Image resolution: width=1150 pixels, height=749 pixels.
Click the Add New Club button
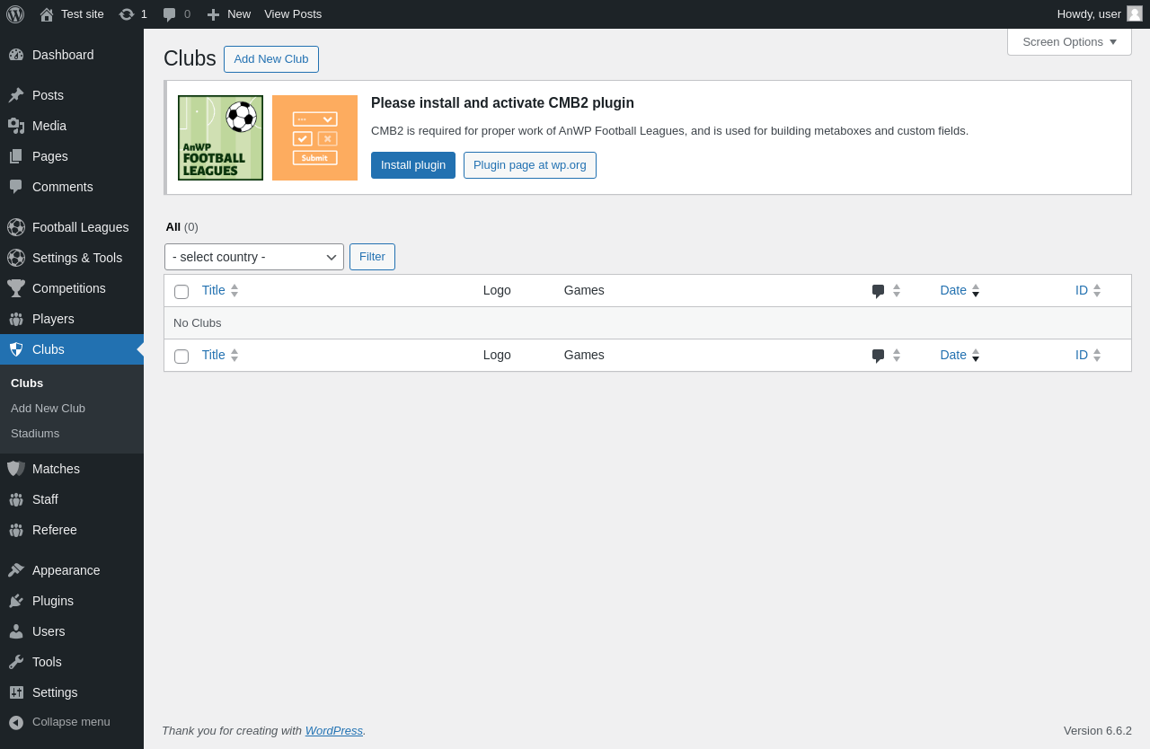(x=271, y=59)
